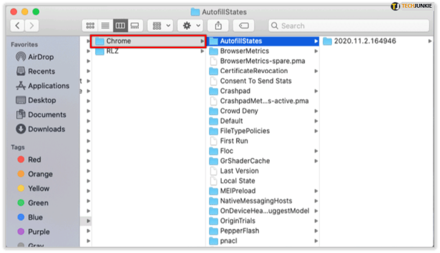Open the Crowd Deny folder

pos(263,111)
